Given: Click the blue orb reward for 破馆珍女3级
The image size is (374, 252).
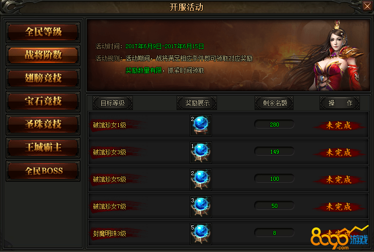Looking at the screenshot, I should click(x=201, y=153).
